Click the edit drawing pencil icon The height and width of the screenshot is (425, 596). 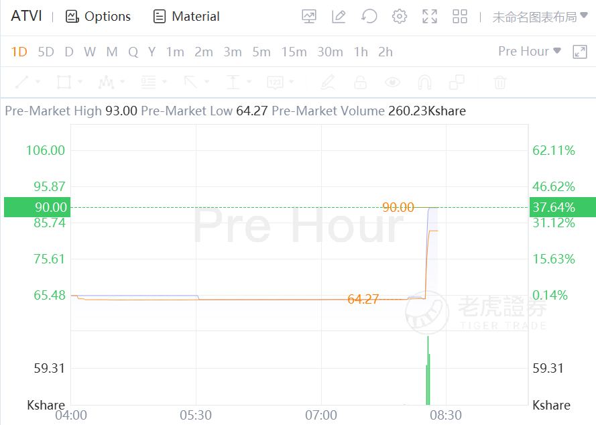pyautogui.click(x=339, y=17)
